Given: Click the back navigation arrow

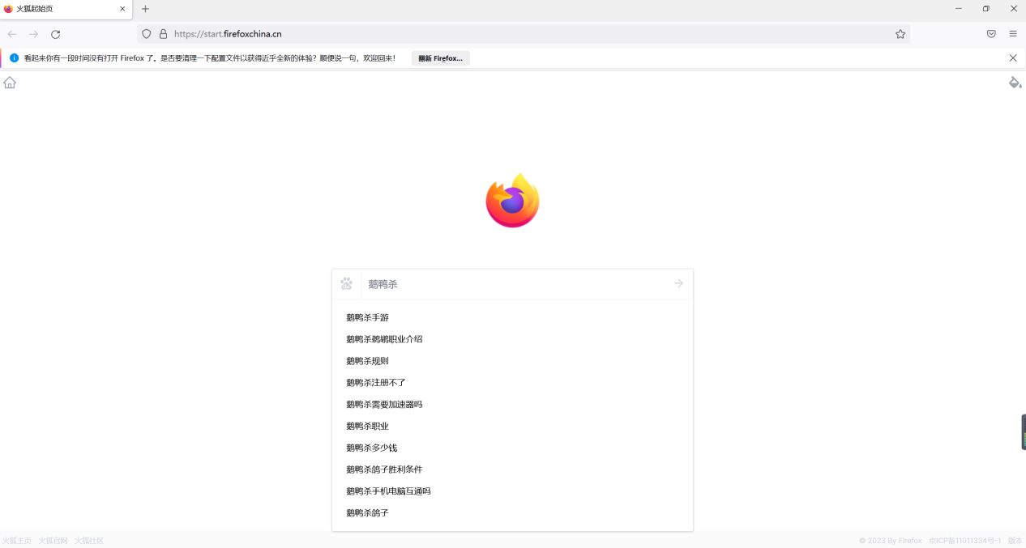Looking at the screenshot, I should [x=11, y=34].
